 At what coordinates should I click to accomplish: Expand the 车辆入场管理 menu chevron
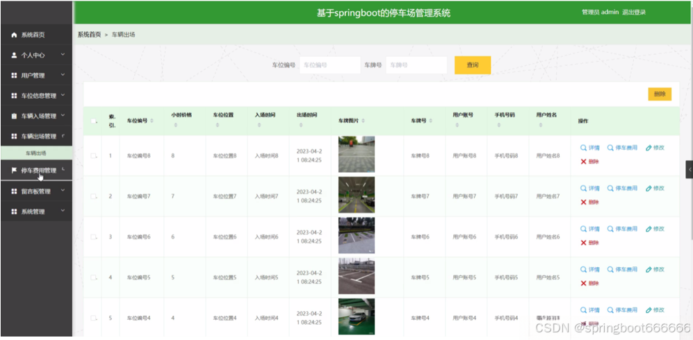click(x=63, y=116)
